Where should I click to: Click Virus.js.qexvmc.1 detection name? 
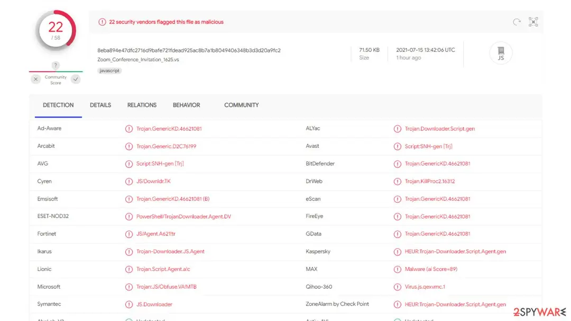pos(425,287)
